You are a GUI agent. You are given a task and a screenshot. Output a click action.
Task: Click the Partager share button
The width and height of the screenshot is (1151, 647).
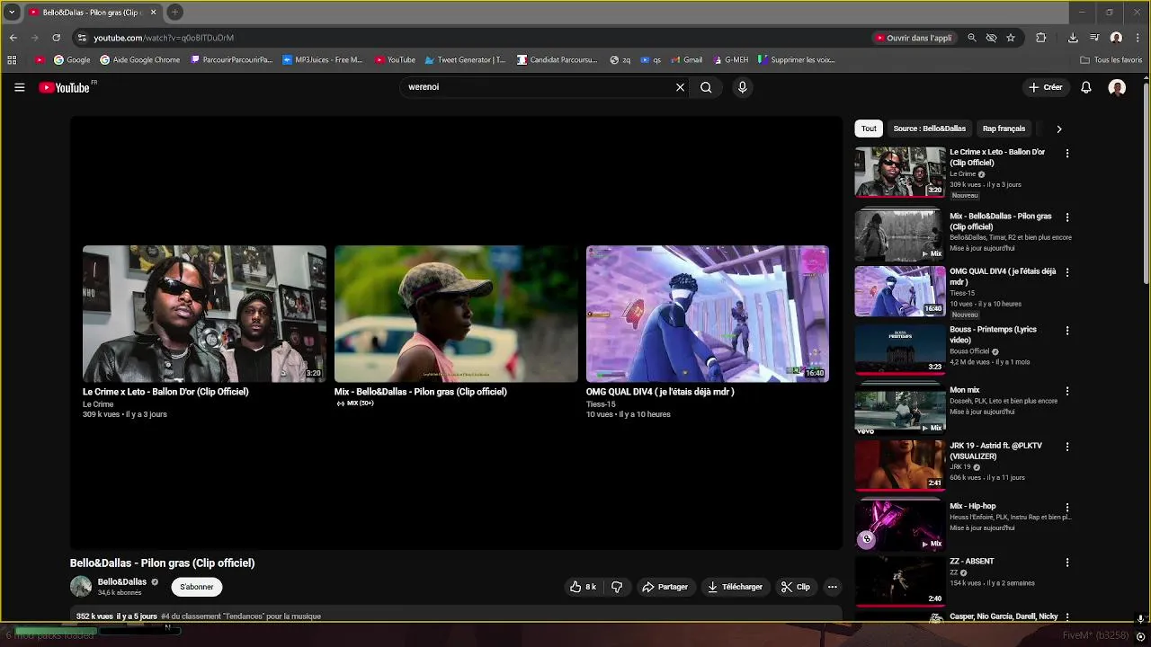point(665,587)
